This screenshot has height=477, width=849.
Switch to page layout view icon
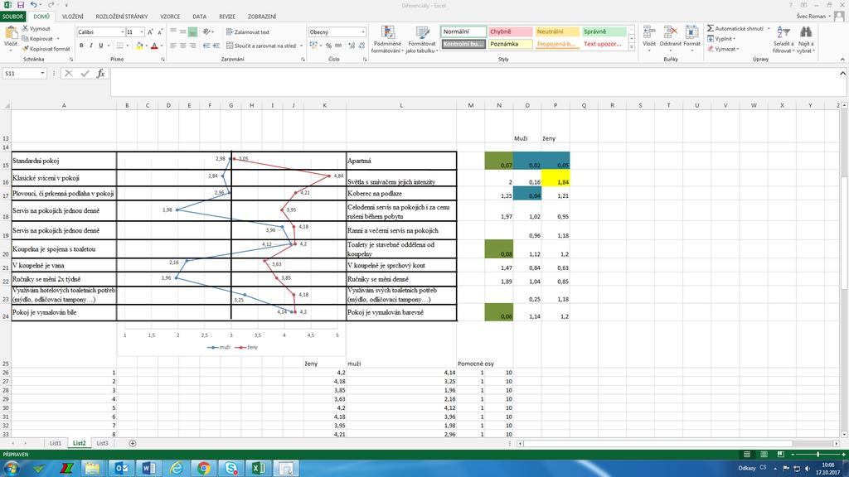[764, 455]
